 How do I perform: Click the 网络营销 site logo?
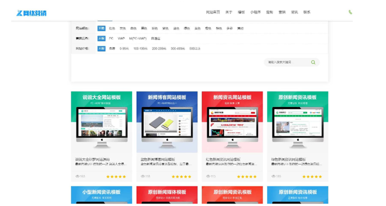tap(31, 13)
